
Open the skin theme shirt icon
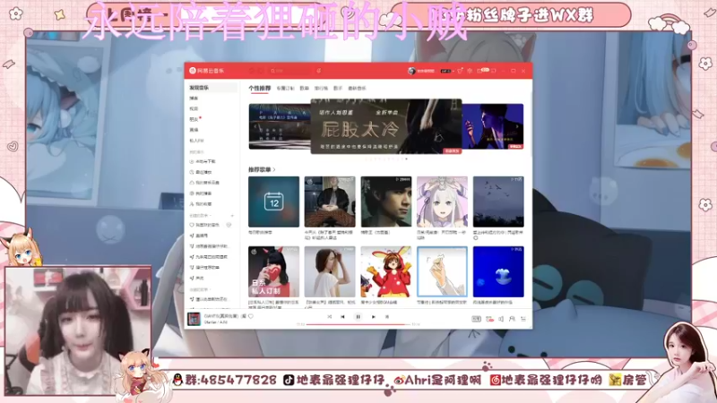(460, 71)
